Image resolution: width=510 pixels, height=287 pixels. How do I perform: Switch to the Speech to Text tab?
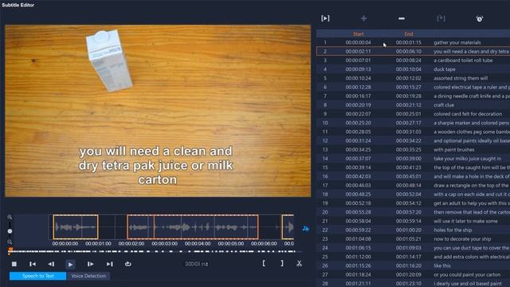point(37,276)
